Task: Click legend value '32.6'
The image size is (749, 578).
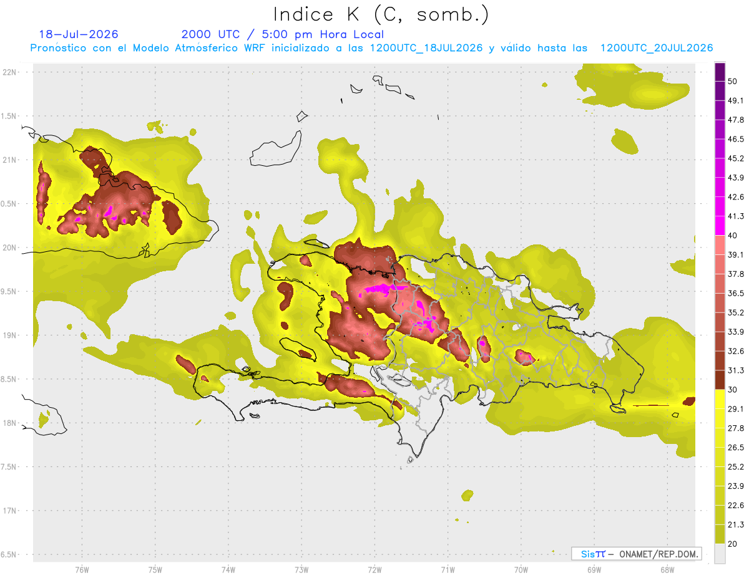Action: (735, 351)
